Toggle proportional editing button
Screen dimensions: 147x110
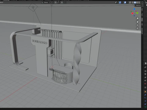(62, 2)
